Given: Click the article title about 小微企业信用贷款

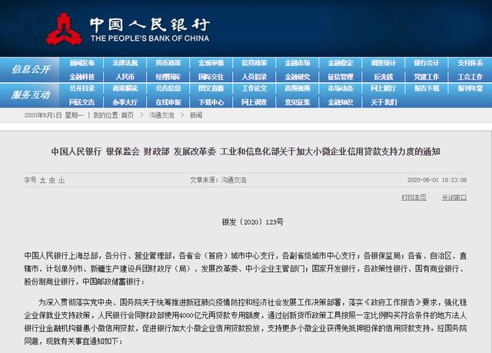Looking at the screenshot, I should click(x=246, y=152).
